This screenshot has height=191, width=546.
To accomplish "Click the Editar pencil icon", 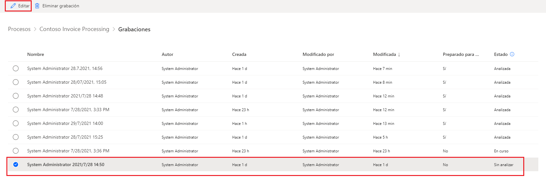I will coord(13,6).
